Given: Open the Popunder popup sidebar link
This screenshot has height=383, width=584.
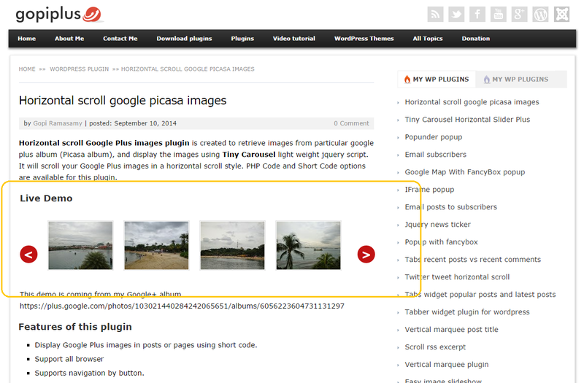Looking at the screenshot, I should (434, 137).
